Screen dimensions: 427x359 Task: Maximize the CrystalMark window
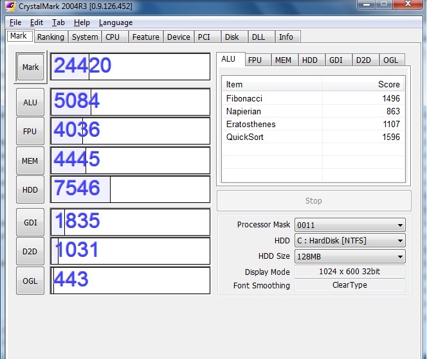(384, 4)
